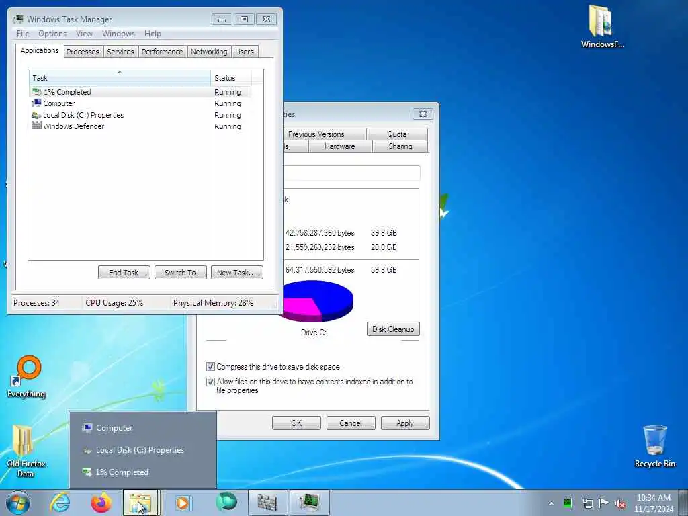Select the WindowsF... desktop folder
The height and width of the screenshot is (516, 688).
[602, 26]
